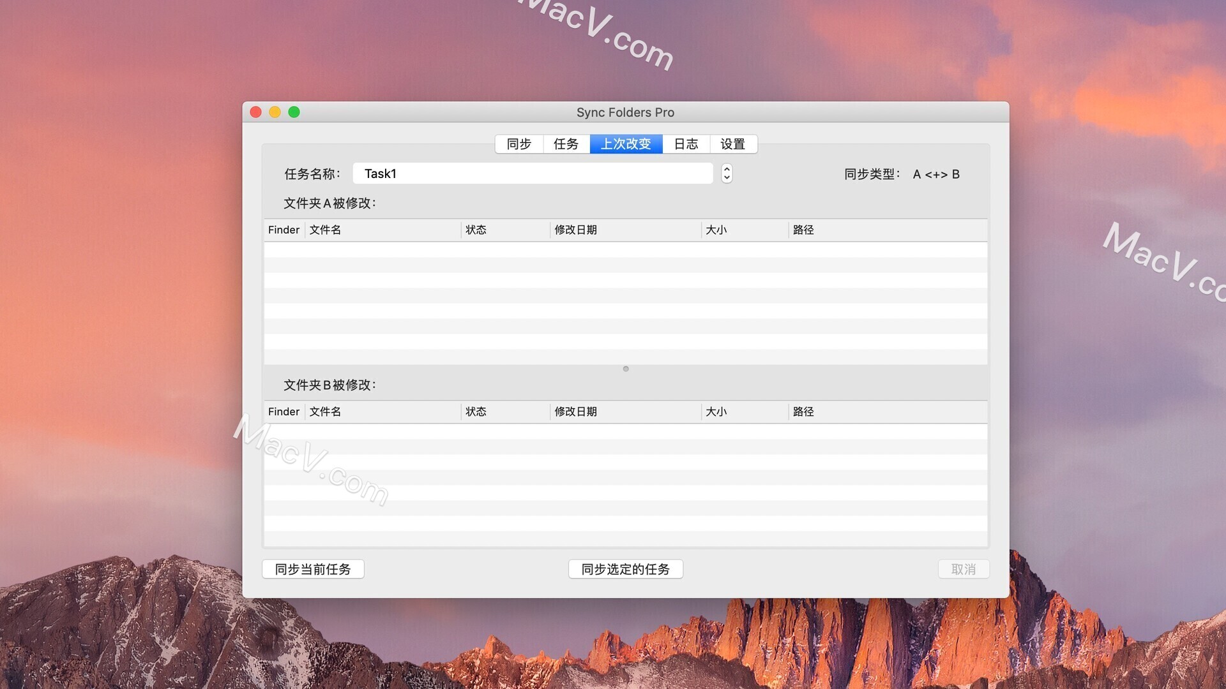Click the task name stepper up arrow
The height and width of the screenshot is (689, 1226).
click(x=726, y=169)
